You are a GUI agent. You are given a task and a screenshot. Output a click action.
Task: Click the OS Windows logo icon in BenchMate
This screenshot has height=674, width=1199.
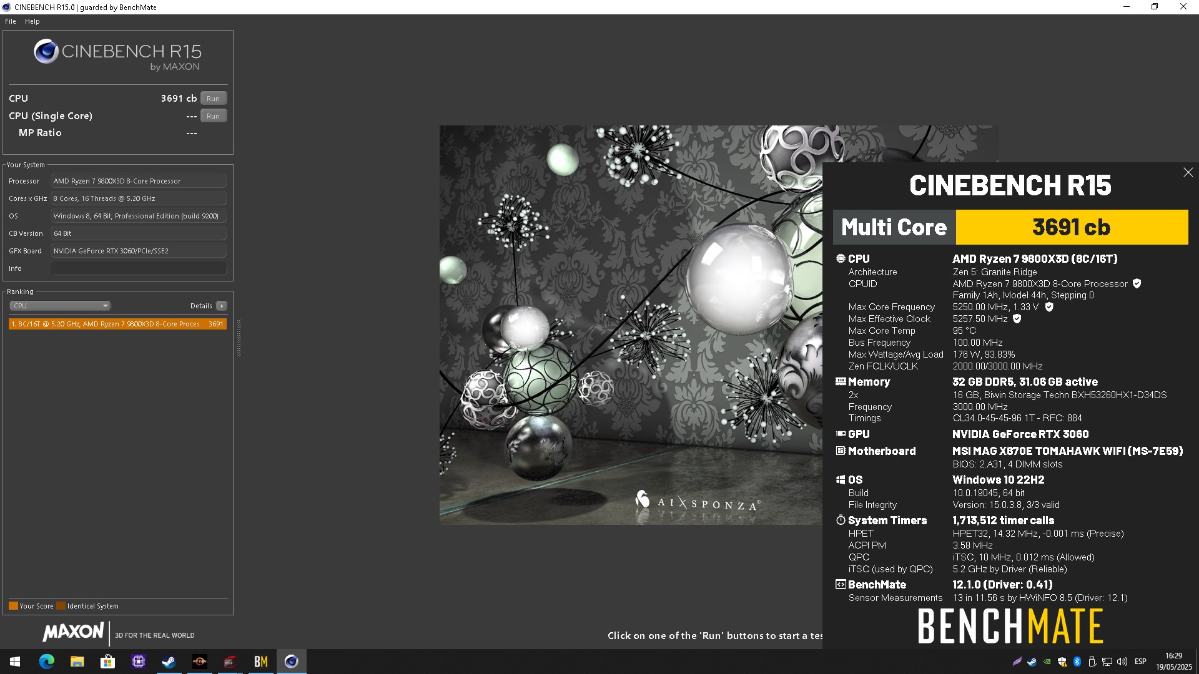point(841,480)
